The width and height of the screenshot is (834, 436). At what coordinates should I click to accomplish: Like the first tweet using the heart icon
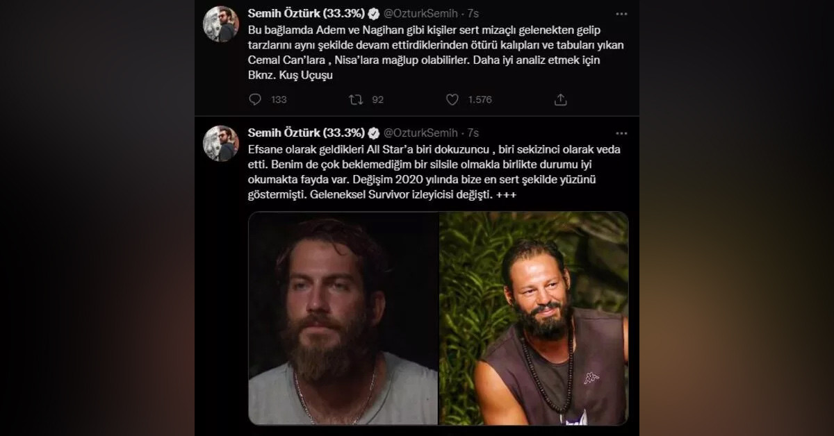tap(452, 100)
